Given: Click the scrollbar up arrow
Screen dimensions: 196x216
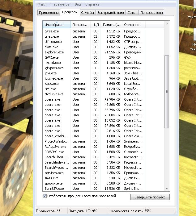Looking at the screenshot, I should click(x=167, y=24).
